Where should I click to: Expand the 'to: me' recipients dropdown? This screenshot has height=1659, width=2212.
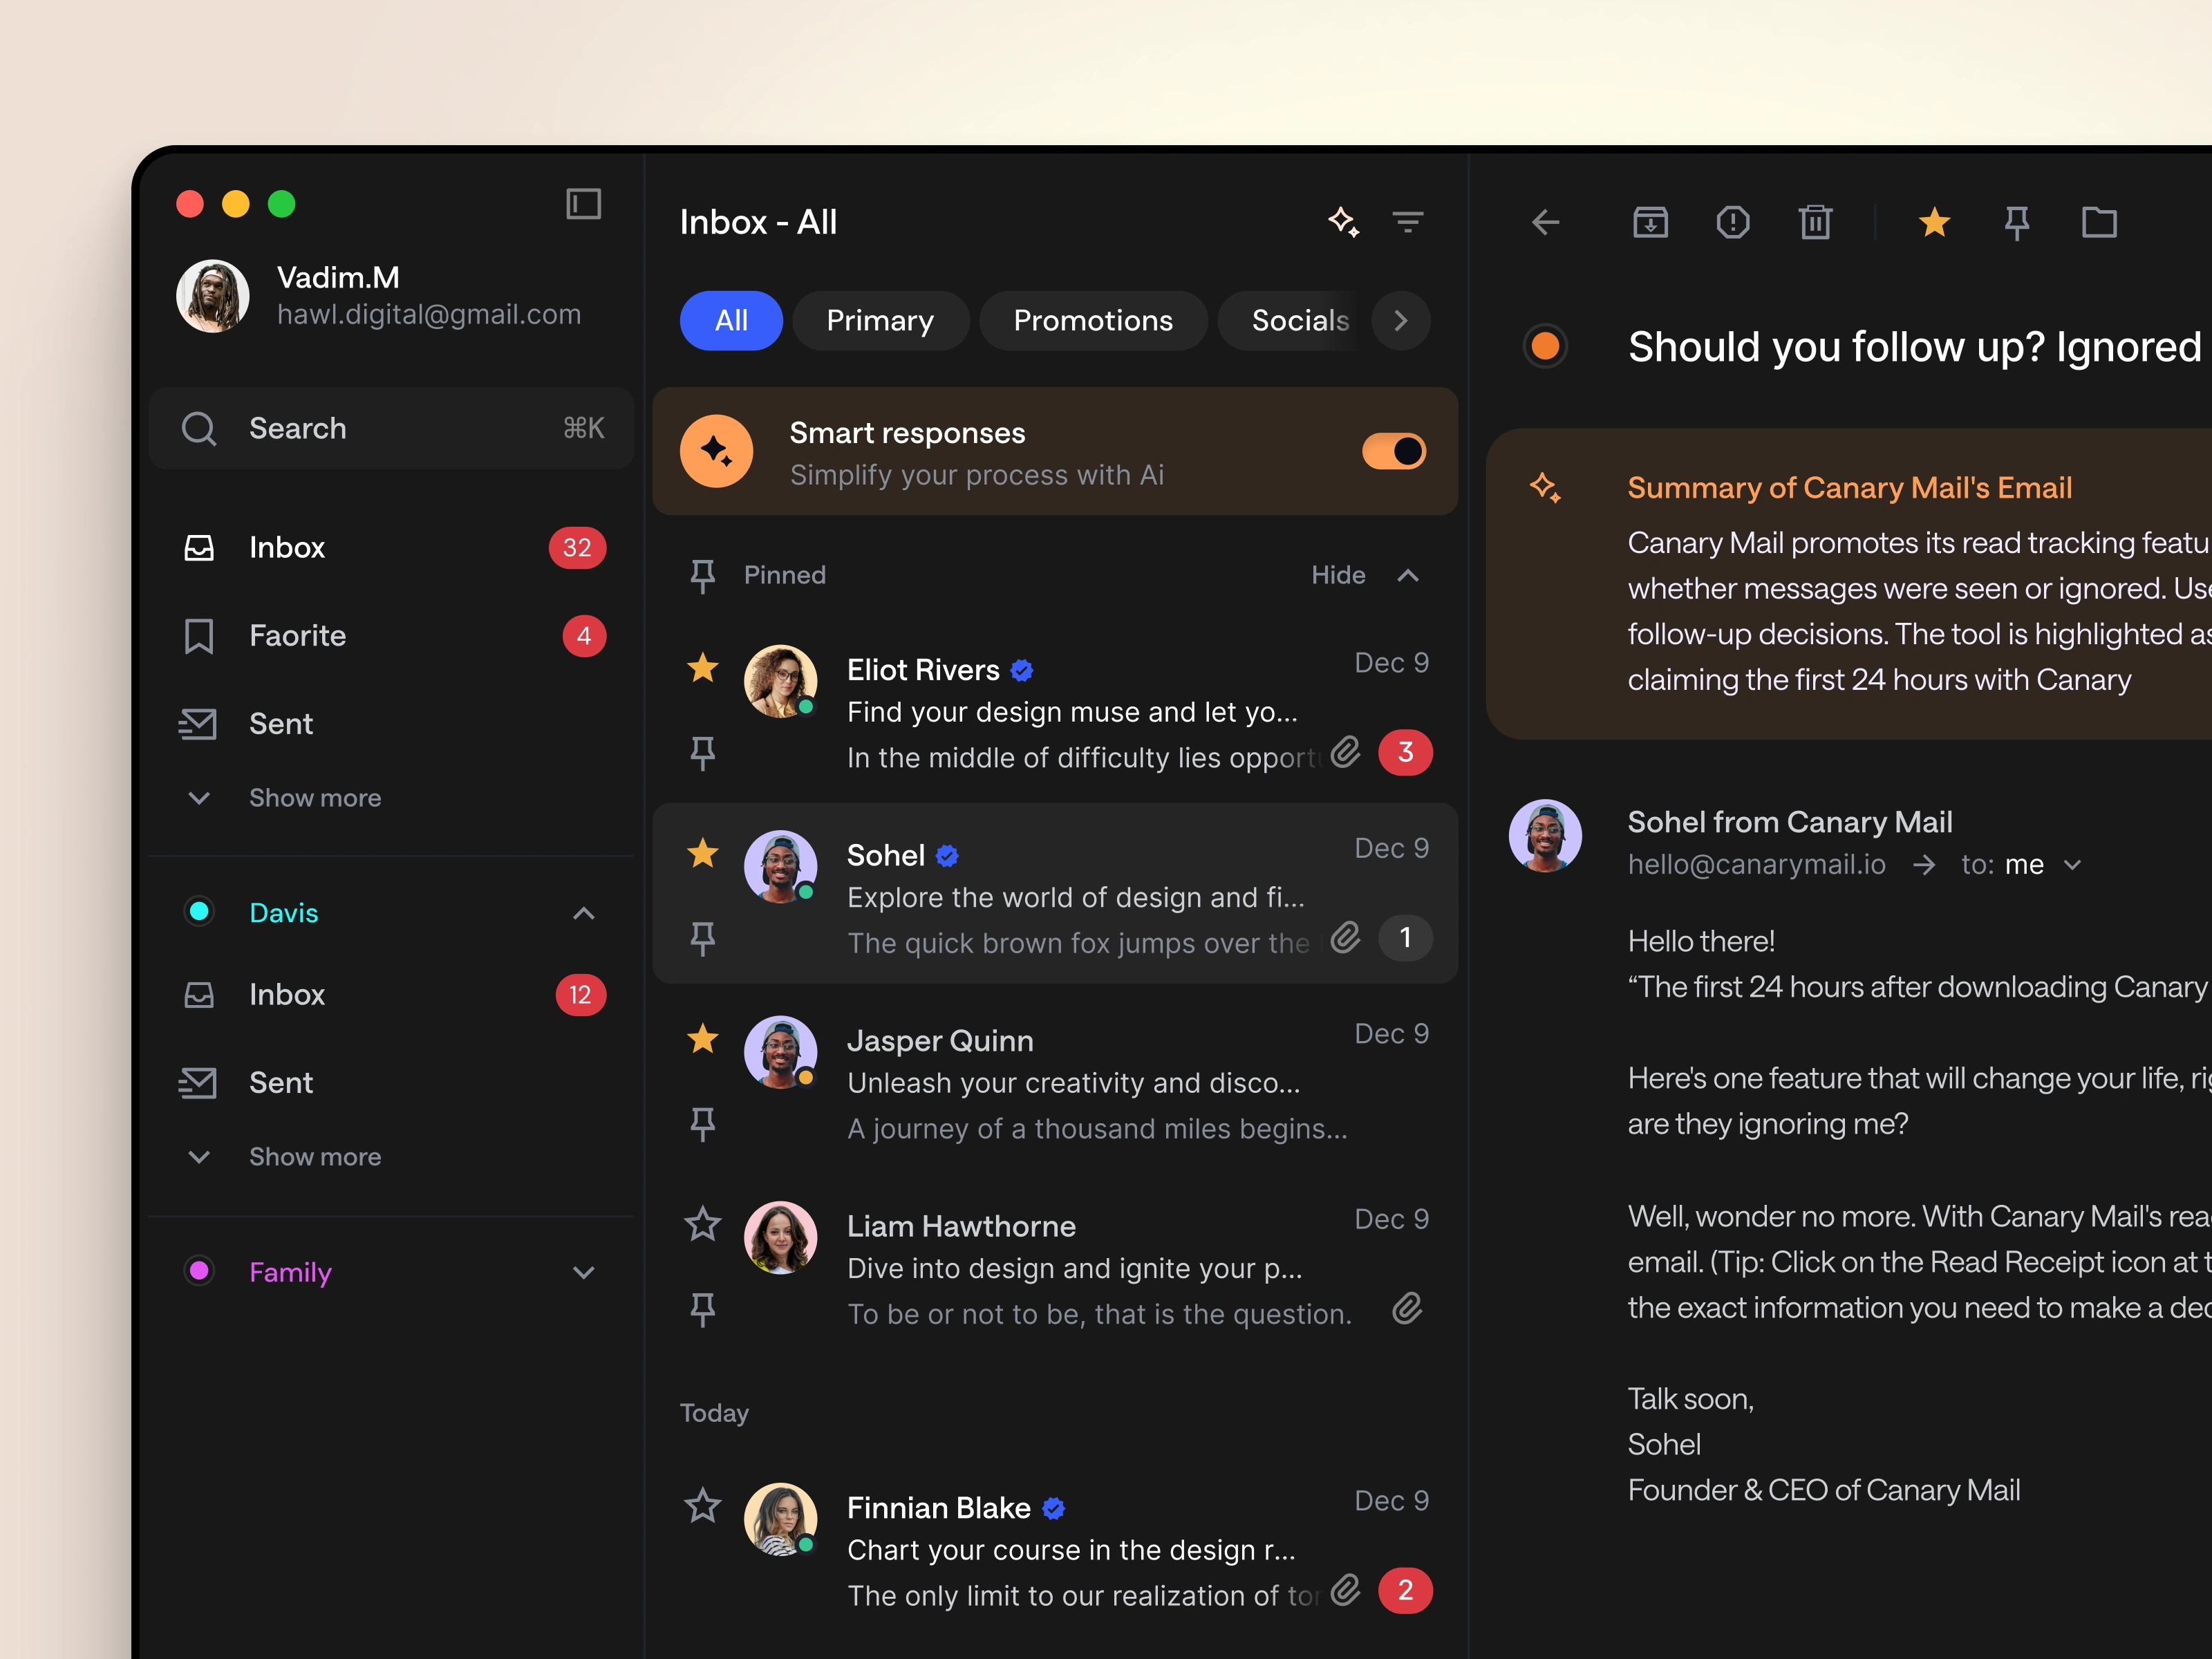point(2073,865)
